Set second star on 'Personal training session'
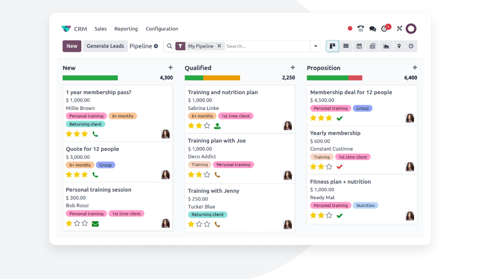489x279 pixels. pyautogui.click(x=77, y=223)
